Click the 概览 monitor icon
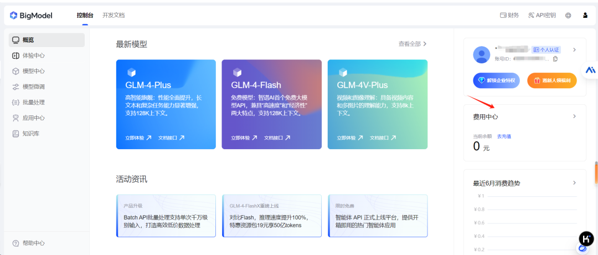The image size is (598, 255). pos(16,40)
